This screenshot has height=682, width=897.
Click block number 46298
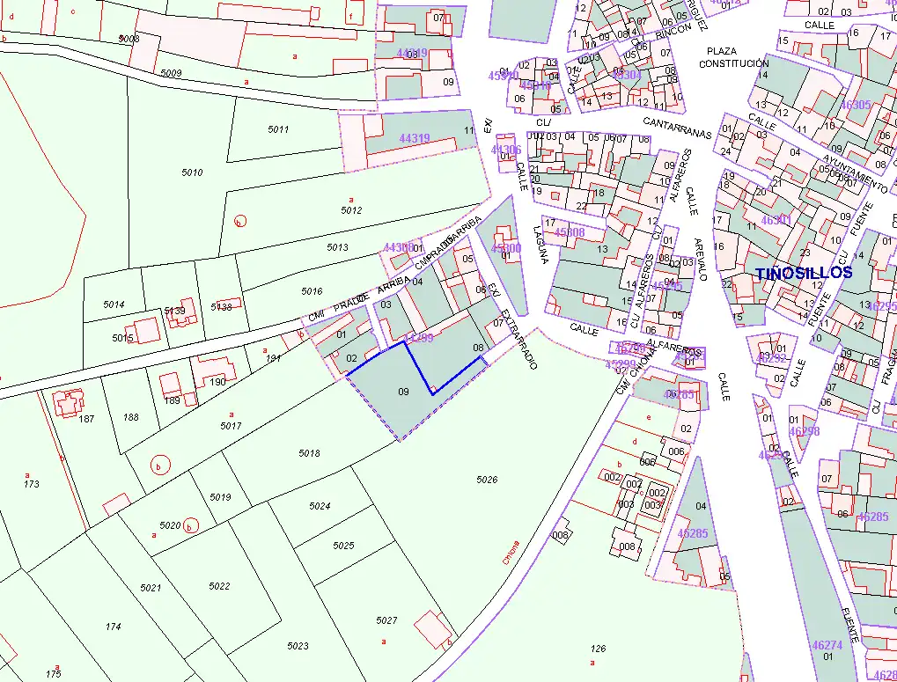click(805, 431)
